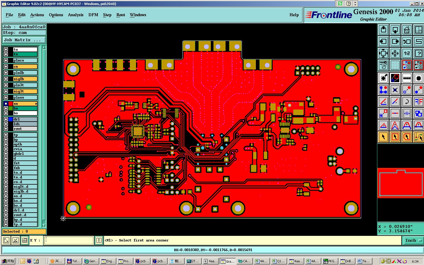Screen dimensions: 424x265
Task: Click the Home view house icon
Action: coord(407,30)
